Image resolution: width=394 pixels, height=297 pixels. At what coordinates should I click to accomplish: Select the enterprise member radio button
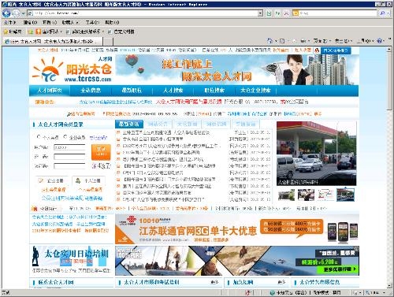click(x=65, y=136)
